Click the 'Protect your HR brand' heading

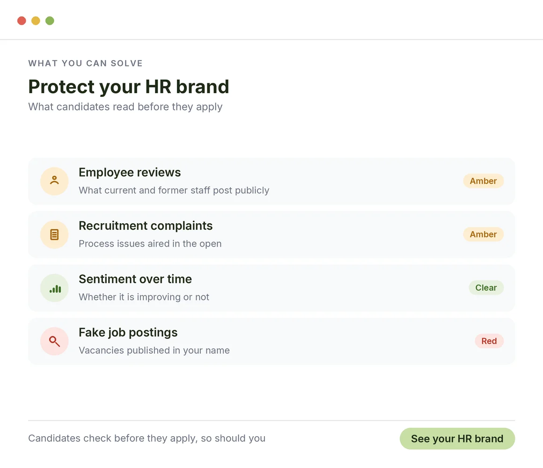click(128, 87)
